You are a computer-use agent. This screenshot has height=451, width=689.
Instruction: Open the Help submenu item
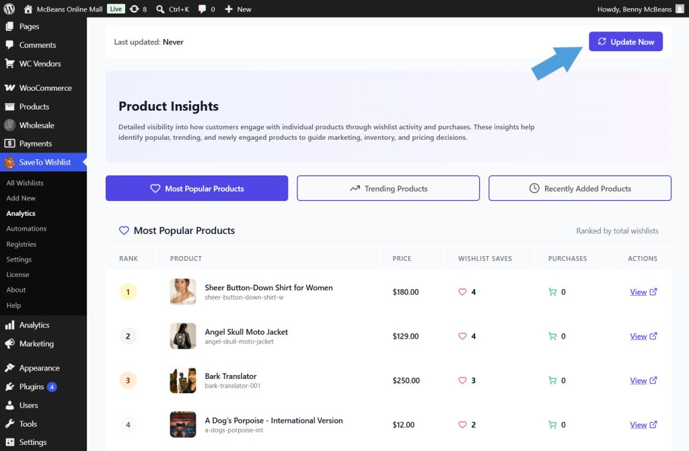(13, 305)
